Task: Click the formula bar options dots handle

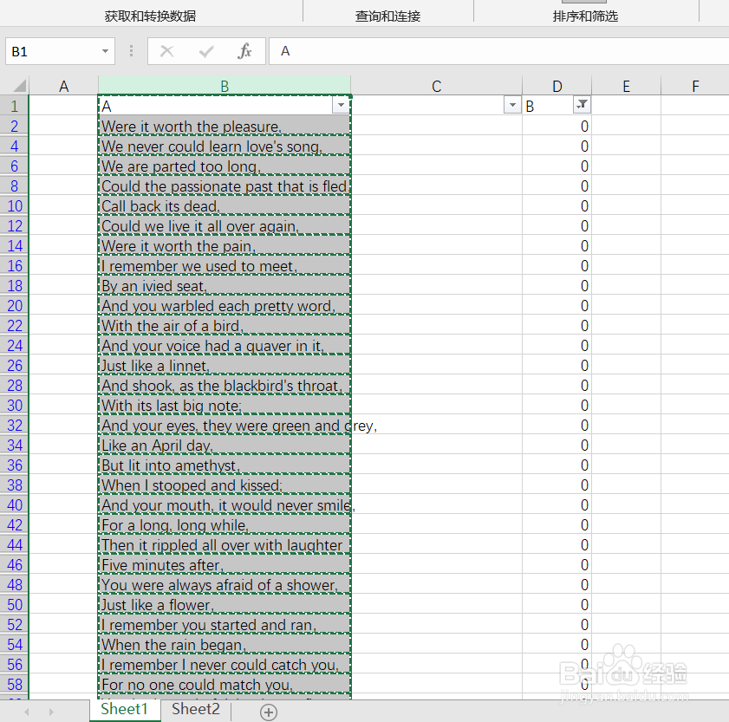Action: pyautogui.click(x=131, y=51)
